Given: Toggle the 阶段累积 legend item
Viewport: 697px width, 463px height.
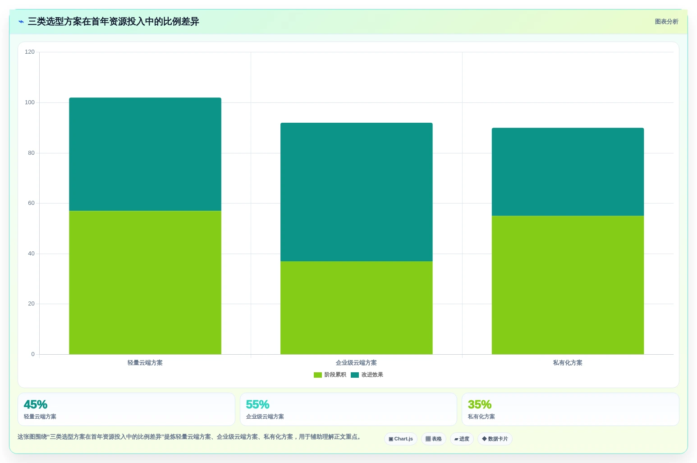Looking at the screenshot, I should [330, 375].
